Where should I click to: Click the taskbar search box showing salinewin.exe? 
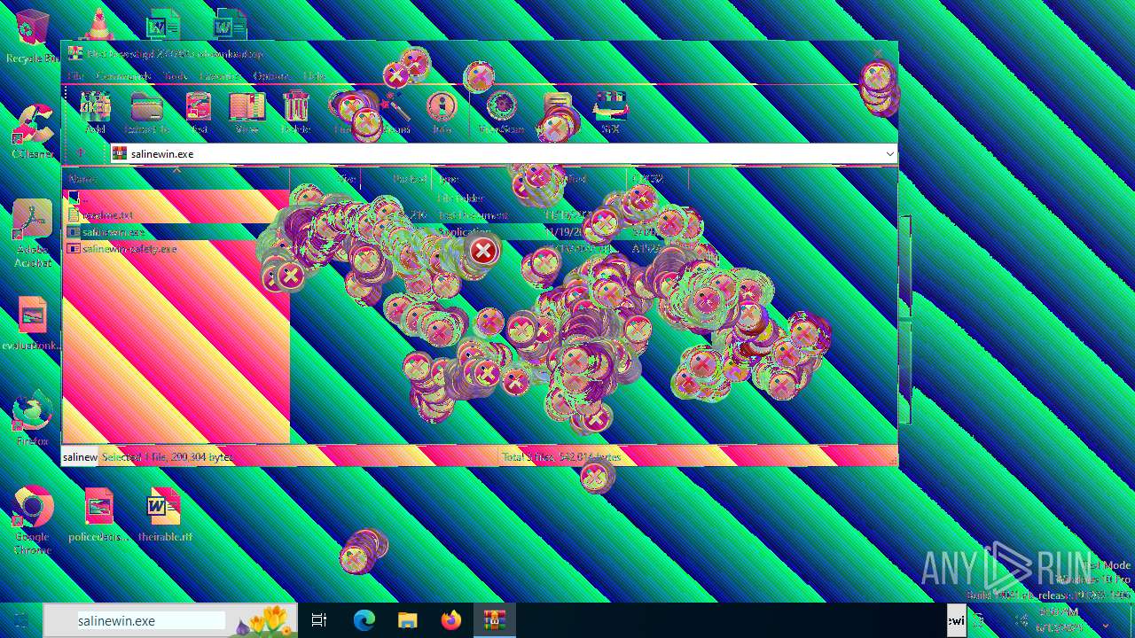168,620
